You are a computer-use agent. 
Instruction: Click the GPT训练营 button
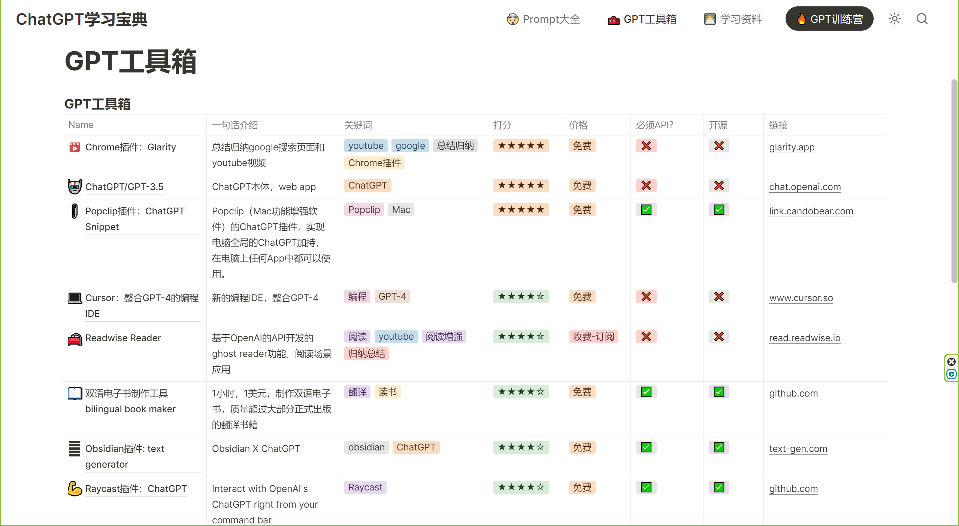(829, 19)
